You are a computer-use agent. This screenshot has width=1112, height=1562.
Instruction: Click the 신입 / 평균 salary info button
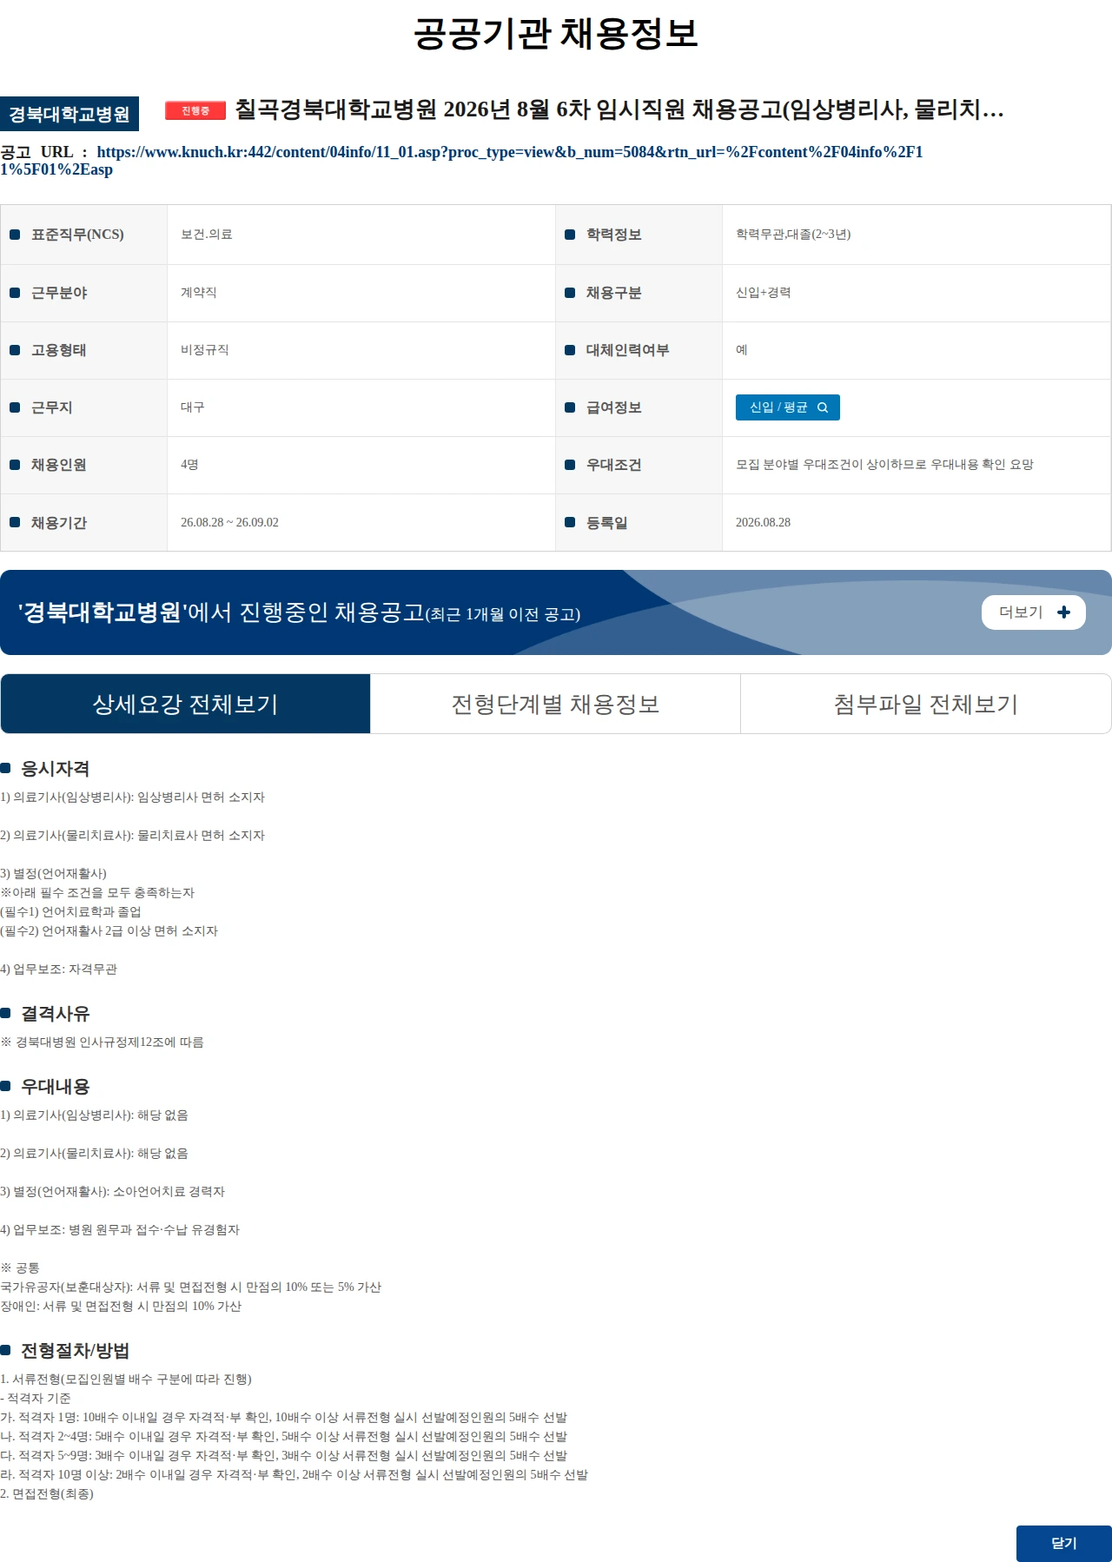tap(787, 407)
